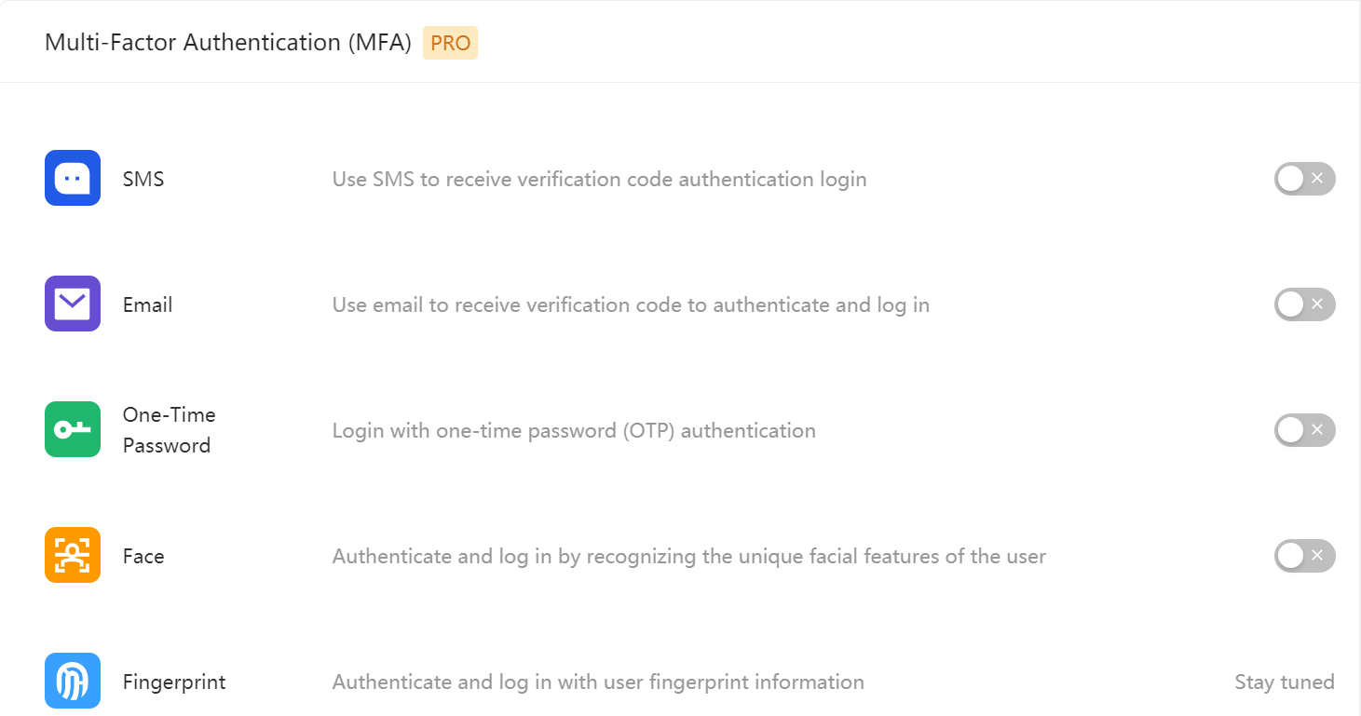1361x716 pixels.
Task: Click the Face label text
Action: 143,556
